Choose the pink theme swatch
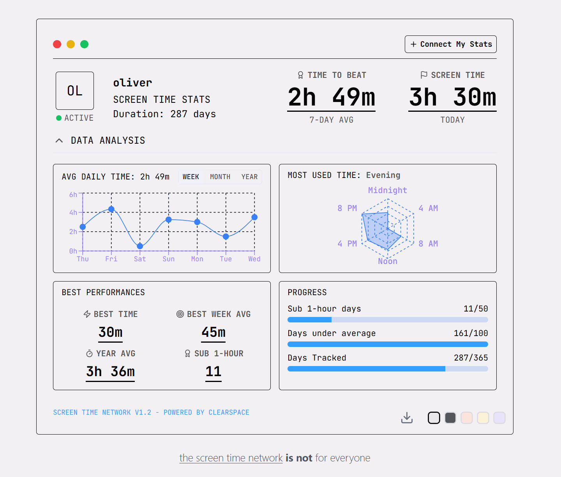Viewport: 561px width, 477px height. 467,418
